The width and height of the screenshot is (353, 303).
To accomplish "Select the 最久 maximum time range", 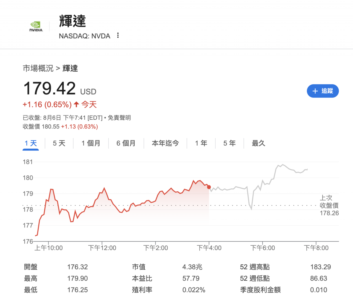I will [258, 143].
